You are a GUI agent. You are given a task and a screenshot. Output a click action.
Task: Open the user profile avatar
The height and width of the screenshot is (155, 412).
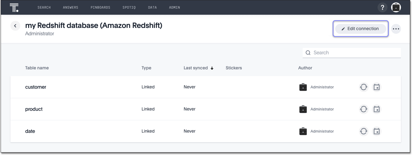pyautogui.click(x=396, y=7)
